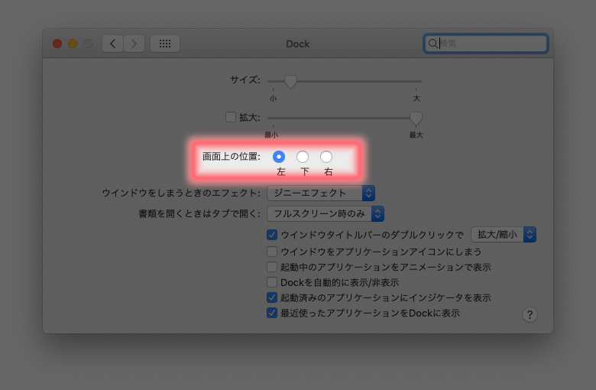Select 下 radio button for Dock position
Image resolution: width=596 pixels, height=390 pixels.
tap(303, 157)
